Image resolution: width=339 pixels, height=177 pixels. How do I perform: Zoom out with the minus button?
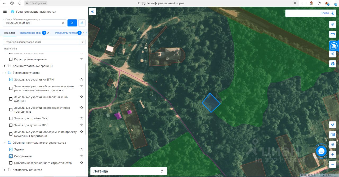tap(333, 164)
